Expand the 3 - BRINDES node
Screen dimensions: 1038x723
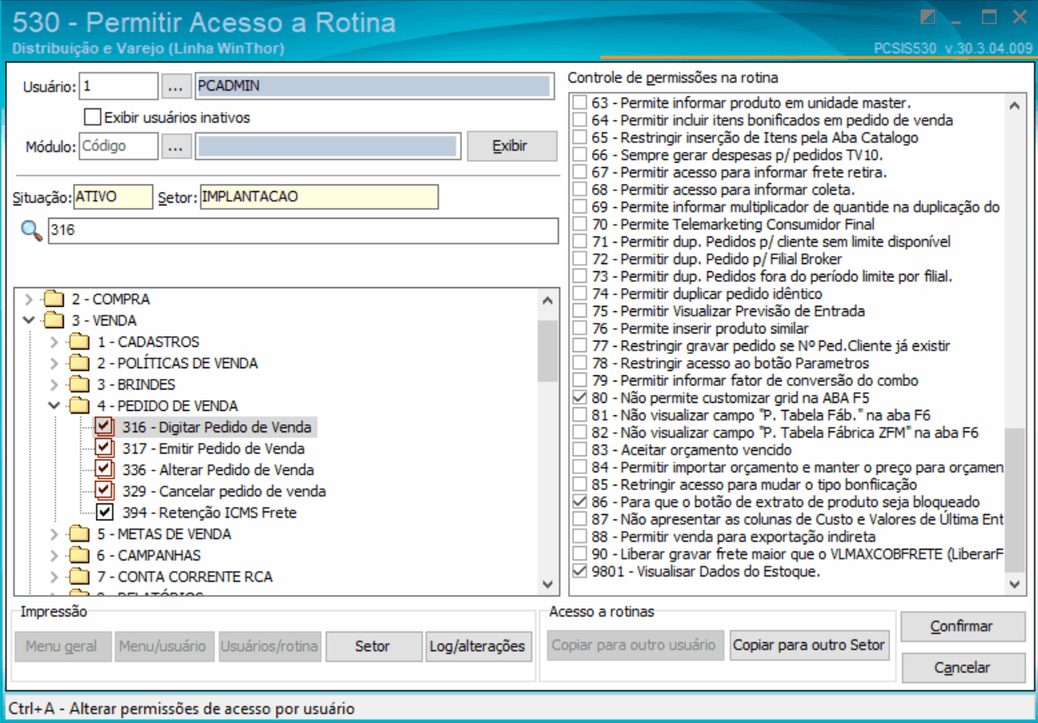tap(54, 385)
